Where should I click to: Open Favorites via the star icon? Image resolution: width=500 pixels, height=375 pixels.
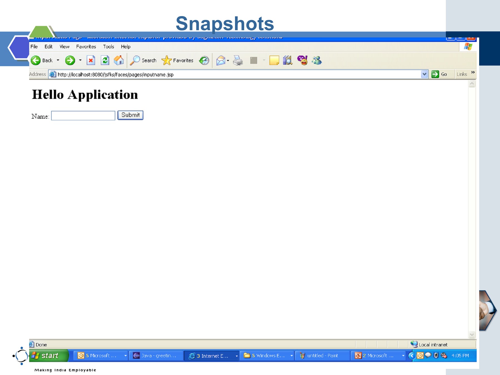(x=166, y=60)
